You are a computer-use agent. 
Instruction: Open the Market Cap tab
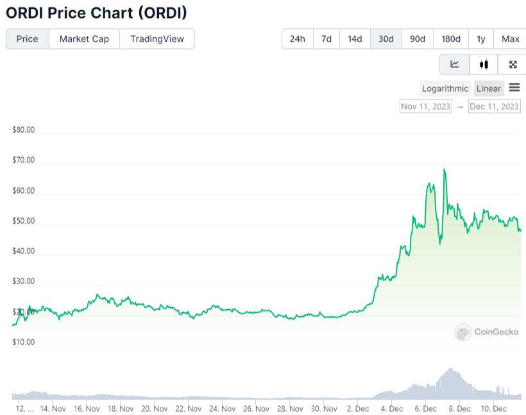(x=84, y=39)
